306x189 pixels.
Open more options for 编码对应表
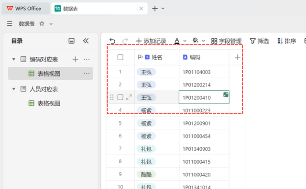[x=87, y=59]
